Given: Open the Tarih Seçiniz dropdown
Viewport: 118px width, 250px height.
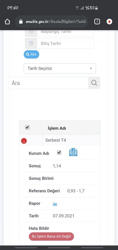Looking at the screenshot, I should [60, 68].
